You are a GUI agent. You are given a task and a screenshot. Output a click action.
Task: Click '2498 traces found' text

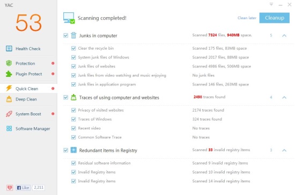209,97
